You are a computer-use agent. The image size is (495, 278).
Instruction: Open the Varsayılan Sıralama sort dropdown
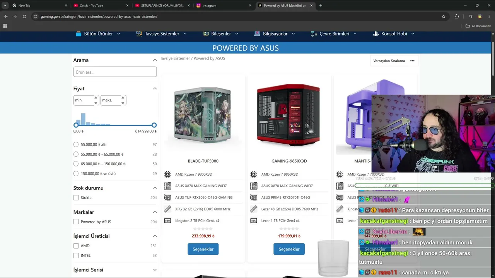click(x=394, y=61)
